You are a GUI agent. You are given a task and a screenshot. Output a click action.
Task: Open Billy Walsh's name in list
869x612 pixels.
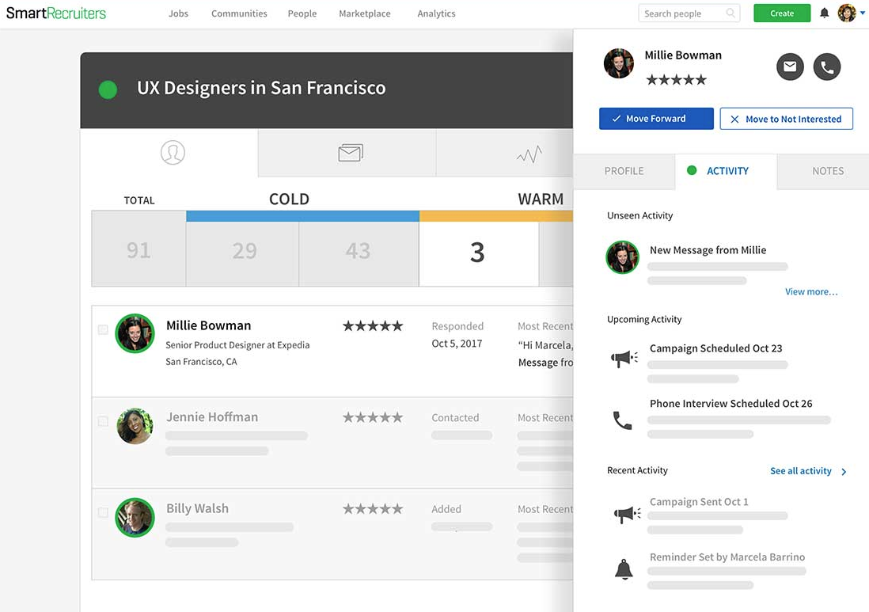197,508
